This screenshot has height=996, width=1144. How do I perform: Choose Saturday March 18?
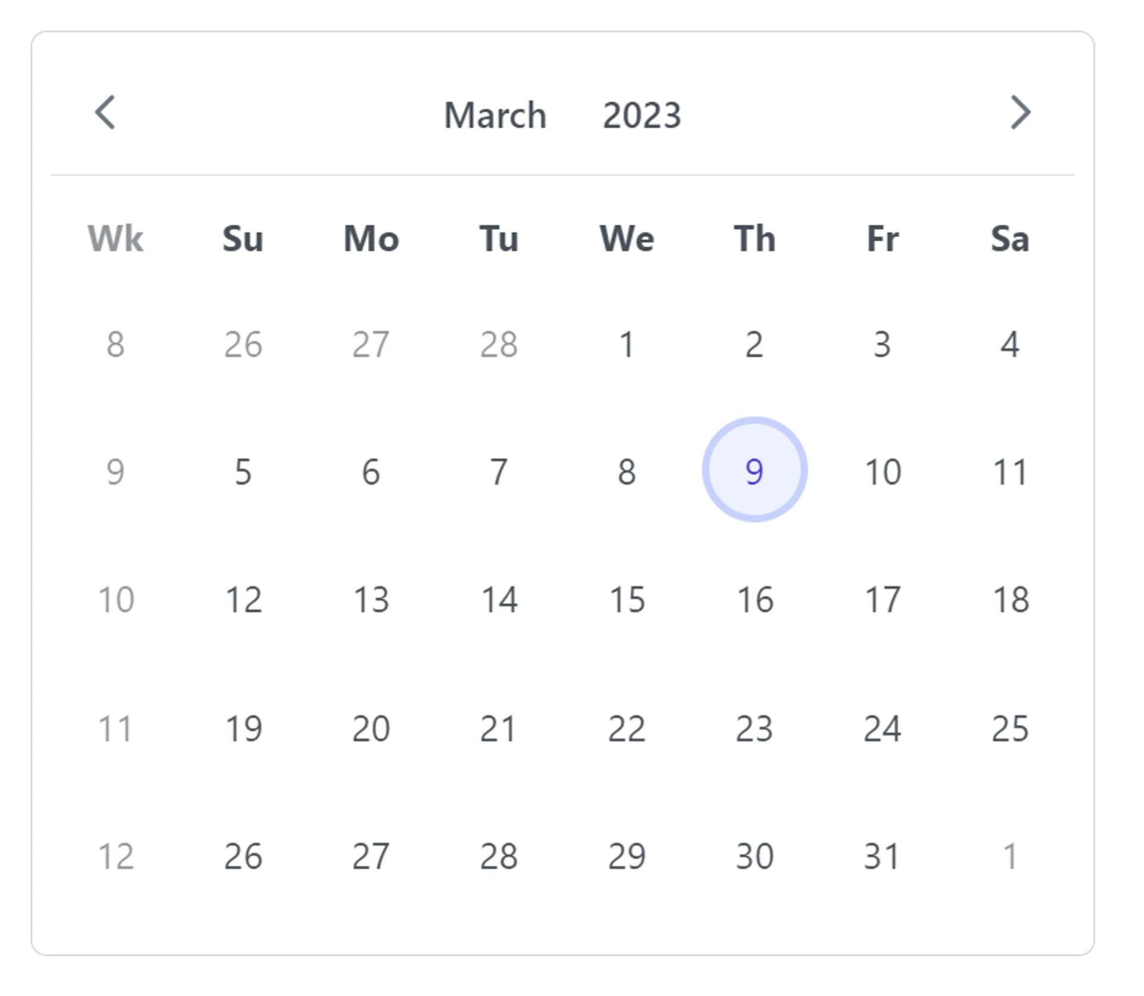pos(1010,599)
